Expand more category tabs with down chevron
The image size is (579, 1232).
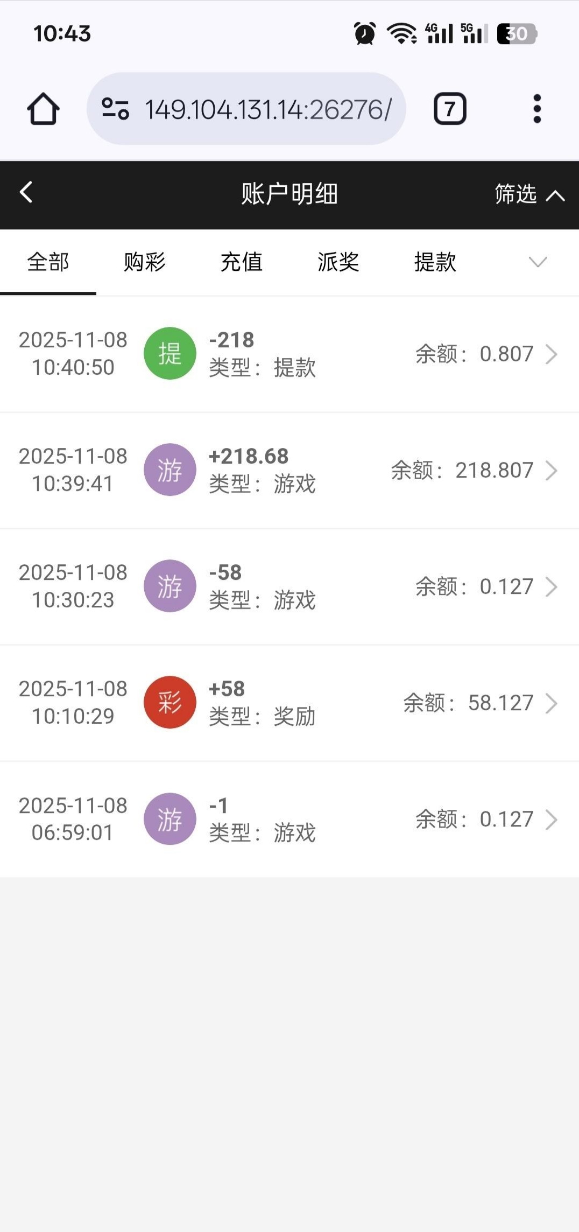tap(538, 262)
